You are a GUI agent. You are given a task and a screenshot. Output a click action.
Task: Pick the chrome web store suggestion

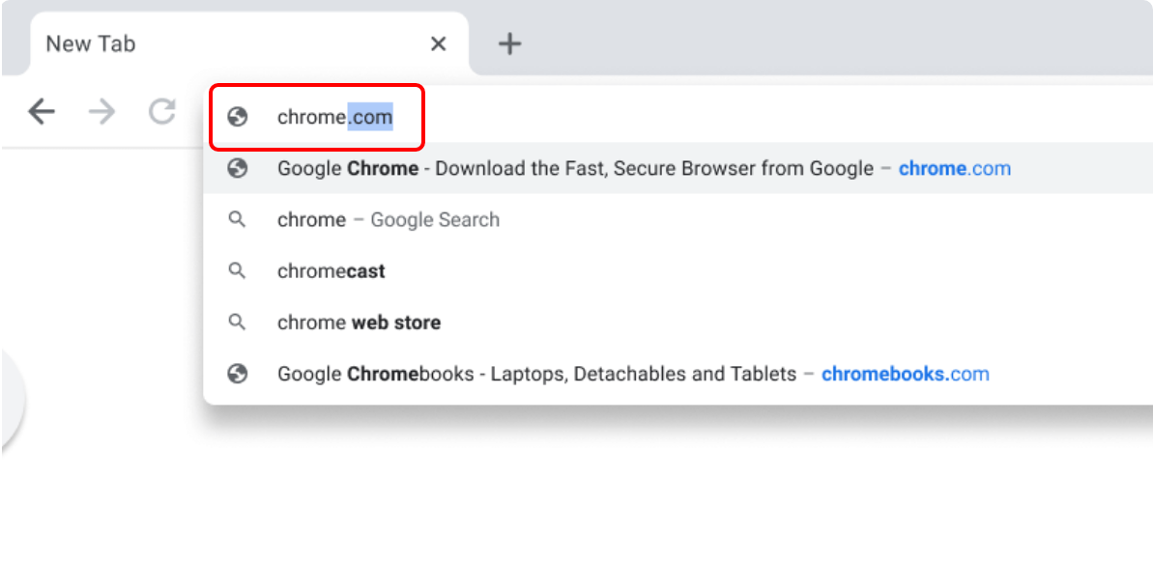(x=359, y=323)
